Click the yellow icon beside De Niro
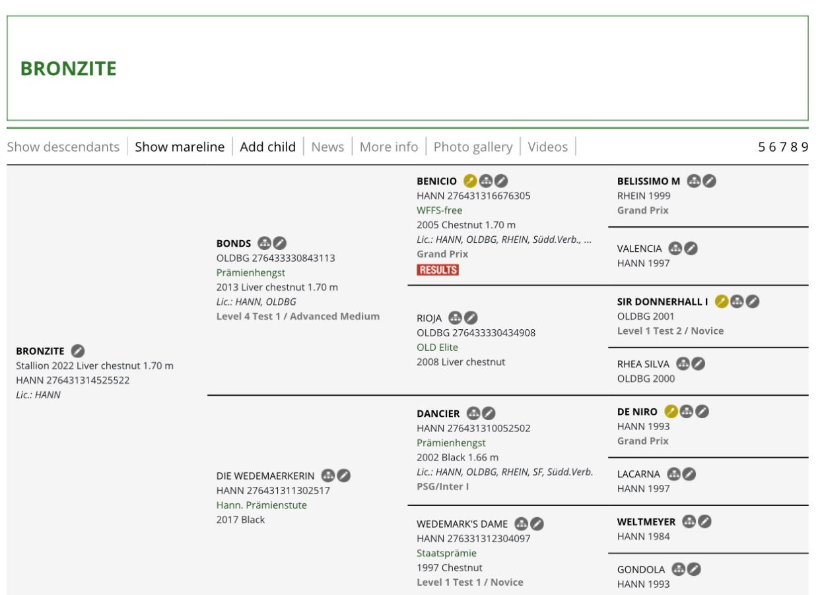The height and width of the screenshot is (595, 820). point(671,412)
